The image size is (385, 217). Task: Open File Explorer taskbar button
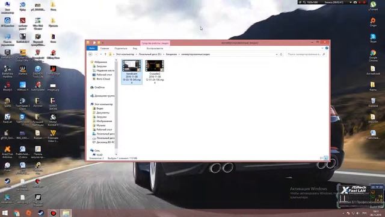66,213
